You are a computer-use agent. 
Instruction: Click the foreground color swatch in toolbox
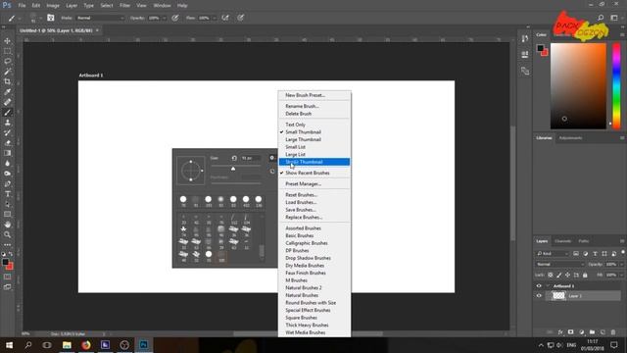pos(5,262)
